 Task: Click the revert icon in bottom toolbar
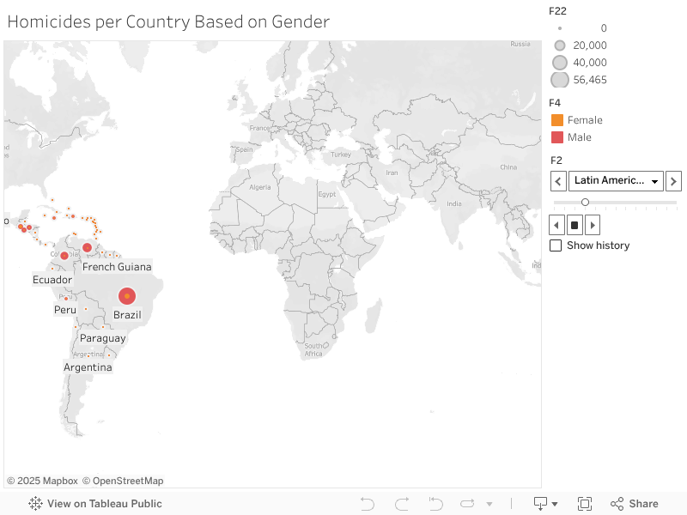coord(436,504)
